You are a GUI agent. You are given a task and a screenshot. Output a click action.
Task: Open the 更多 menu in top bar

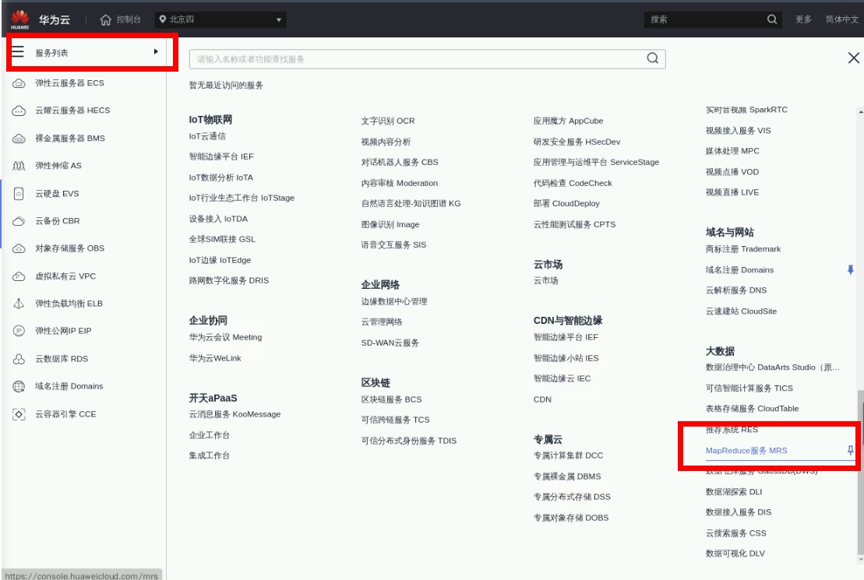click(803, 19)
